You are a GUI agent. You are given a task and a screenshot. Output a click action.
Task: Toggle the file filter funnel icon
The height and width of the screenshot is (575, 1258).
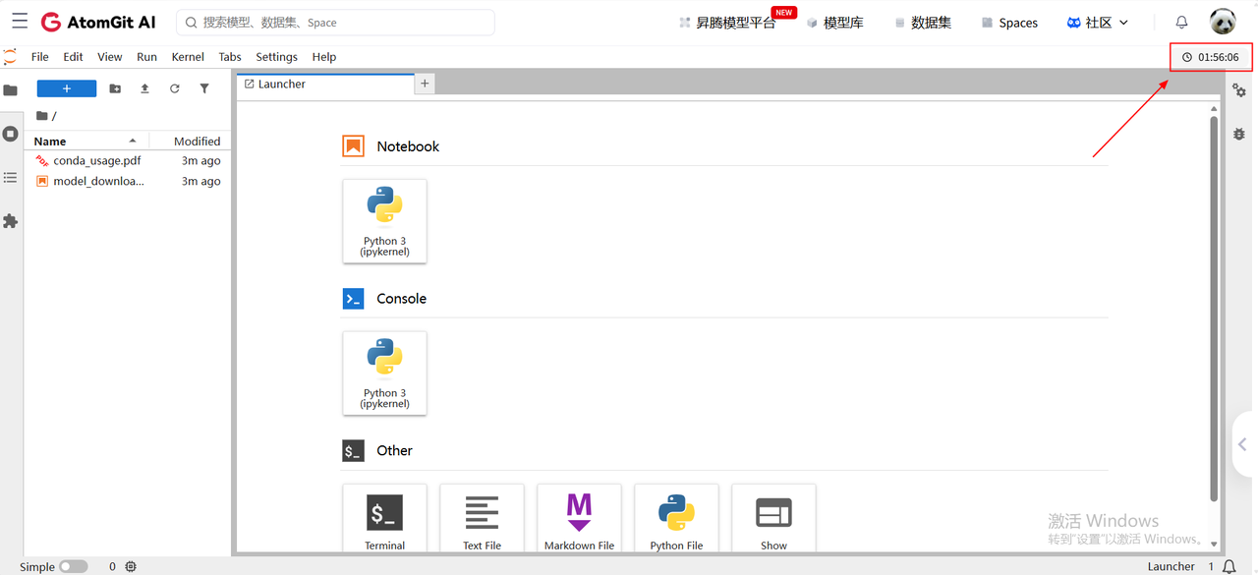coord(204,88)
